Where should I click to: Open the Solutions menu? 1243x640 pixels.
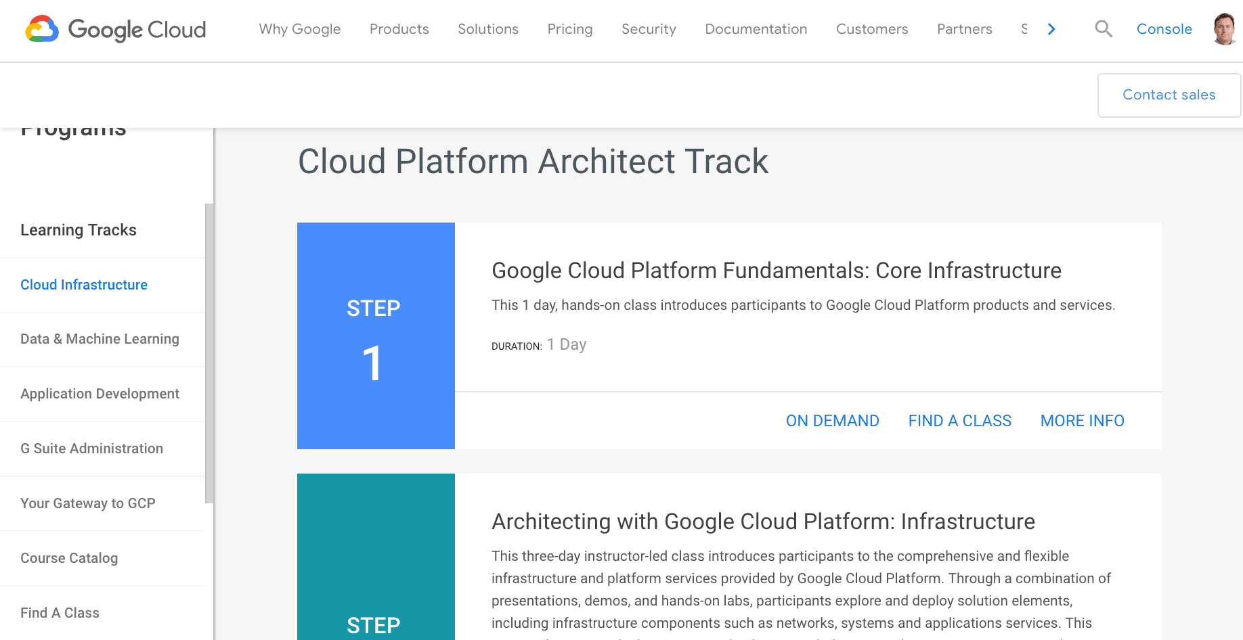[x=488, y=29]
